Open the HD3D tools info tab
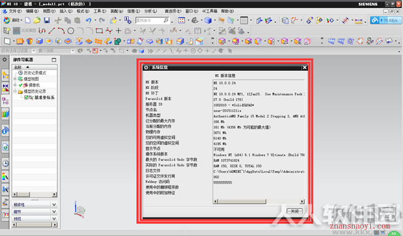 coord(6,131)
